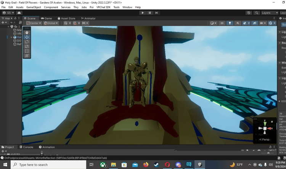This screenshot has height=169, width=286.
Task: Open Undo History icon
Action: [249, 13]
